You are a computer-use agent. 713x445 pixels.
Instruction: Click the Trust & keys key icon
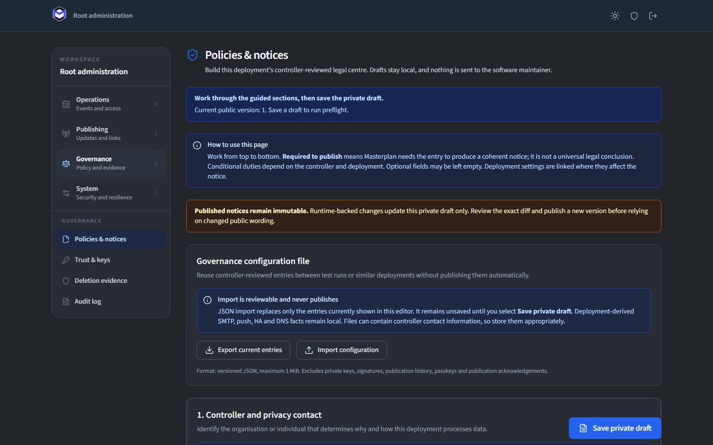66,260
